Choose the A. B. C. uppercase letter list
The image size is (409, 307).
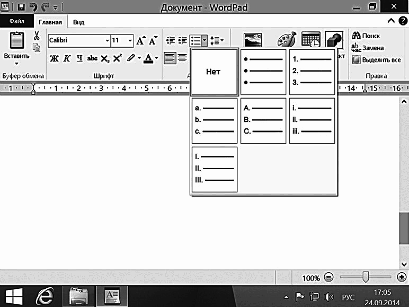pyautogui.click(x=263, y=120)
